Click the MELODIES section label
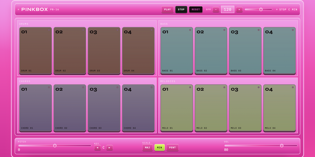The width and height of the screenshot is (315, 157). click(x=168, y=81)
